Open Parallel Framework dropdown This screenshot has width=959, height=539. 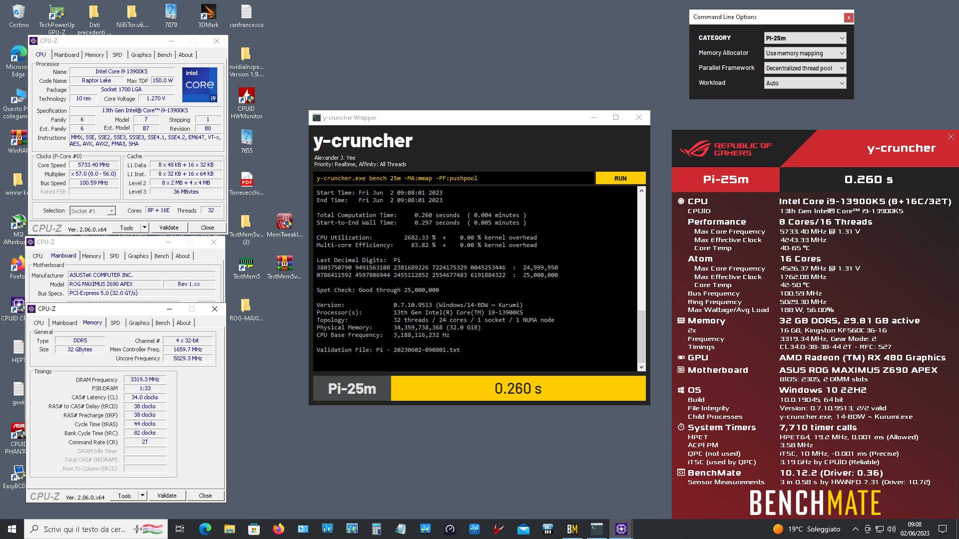pos(805,68)
